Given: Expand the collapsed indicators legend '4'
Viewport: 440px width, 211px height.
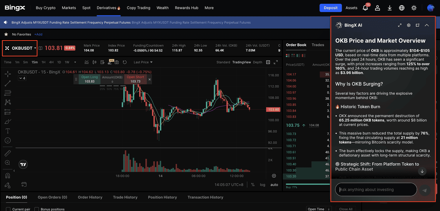Looking at the screenshot, I should tap(22, 78).
